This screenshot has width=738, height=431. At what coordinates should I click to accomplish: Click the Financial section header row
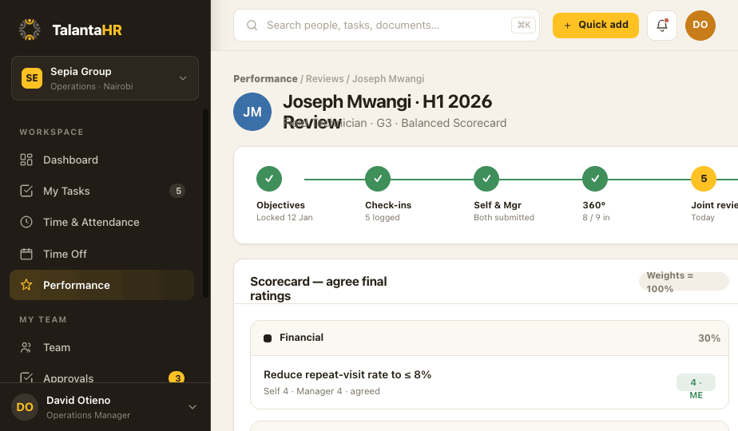click(490, 338)
